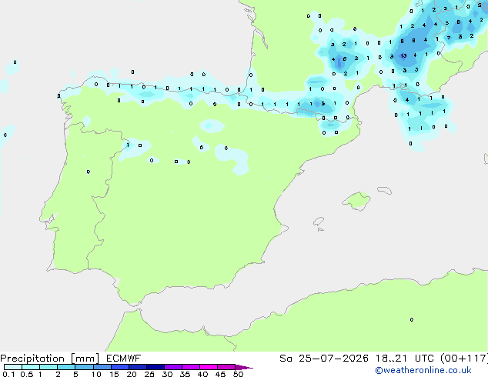Click the "(00+117)" forecast offset text
The image size is (488, 377).
[464, 359]
